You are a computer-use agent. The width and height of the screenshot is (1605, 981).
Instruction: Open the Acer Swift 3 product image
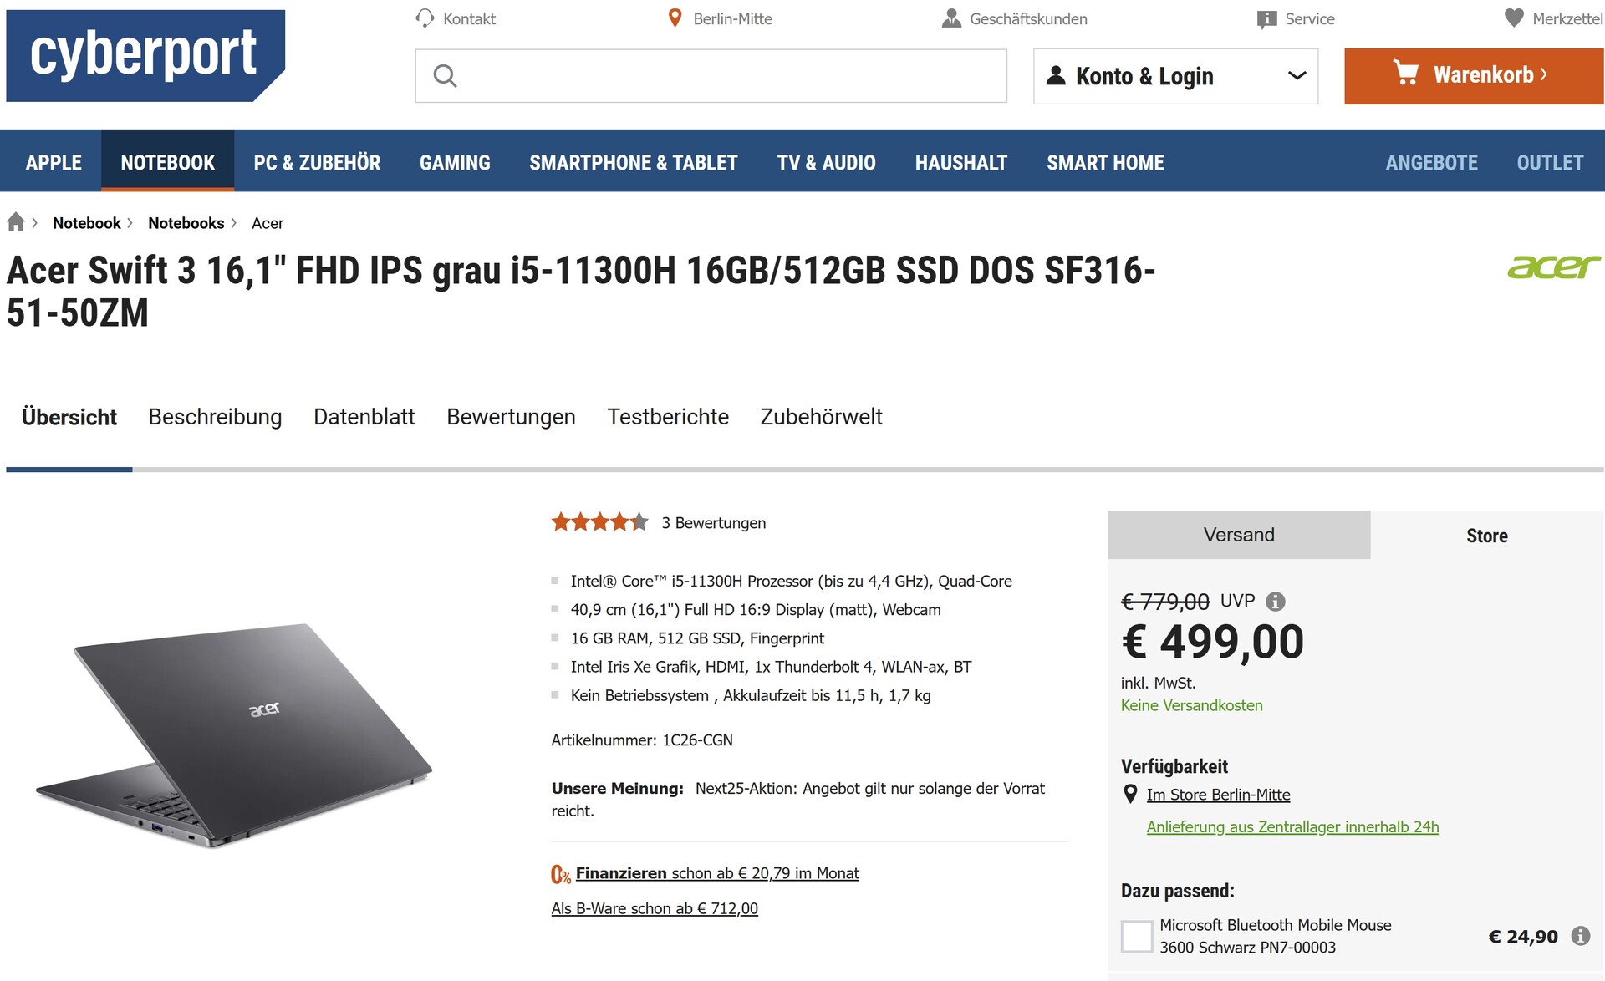[x=234, y=735]
